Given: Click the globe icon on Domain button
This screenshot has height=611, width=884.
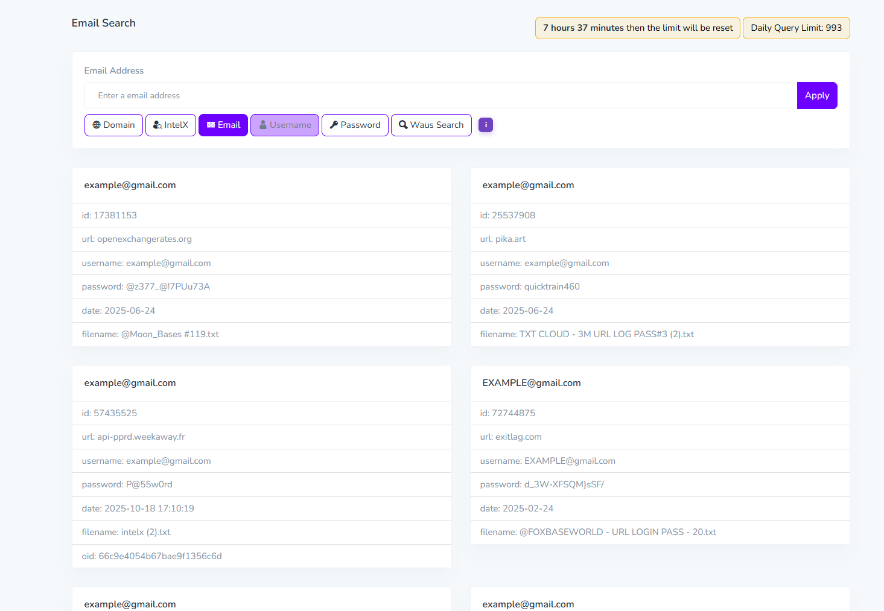Looking at the screenshot, I should (97, 125).
